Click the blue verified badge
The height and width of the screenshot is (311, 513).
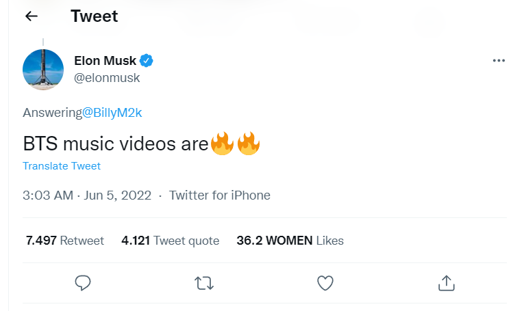tap(147, 61)
